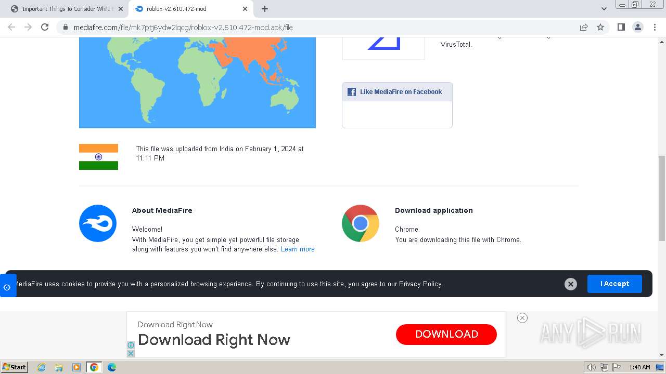
Task: Click the 'VirusTotal.' text
Action: pos(456,45)
